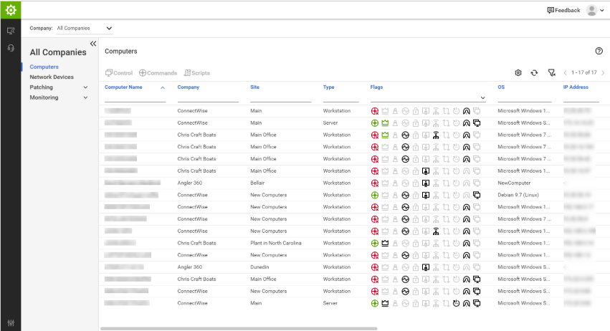Sort by Company column header
The image size is (610, 331).
pos(189,87)
